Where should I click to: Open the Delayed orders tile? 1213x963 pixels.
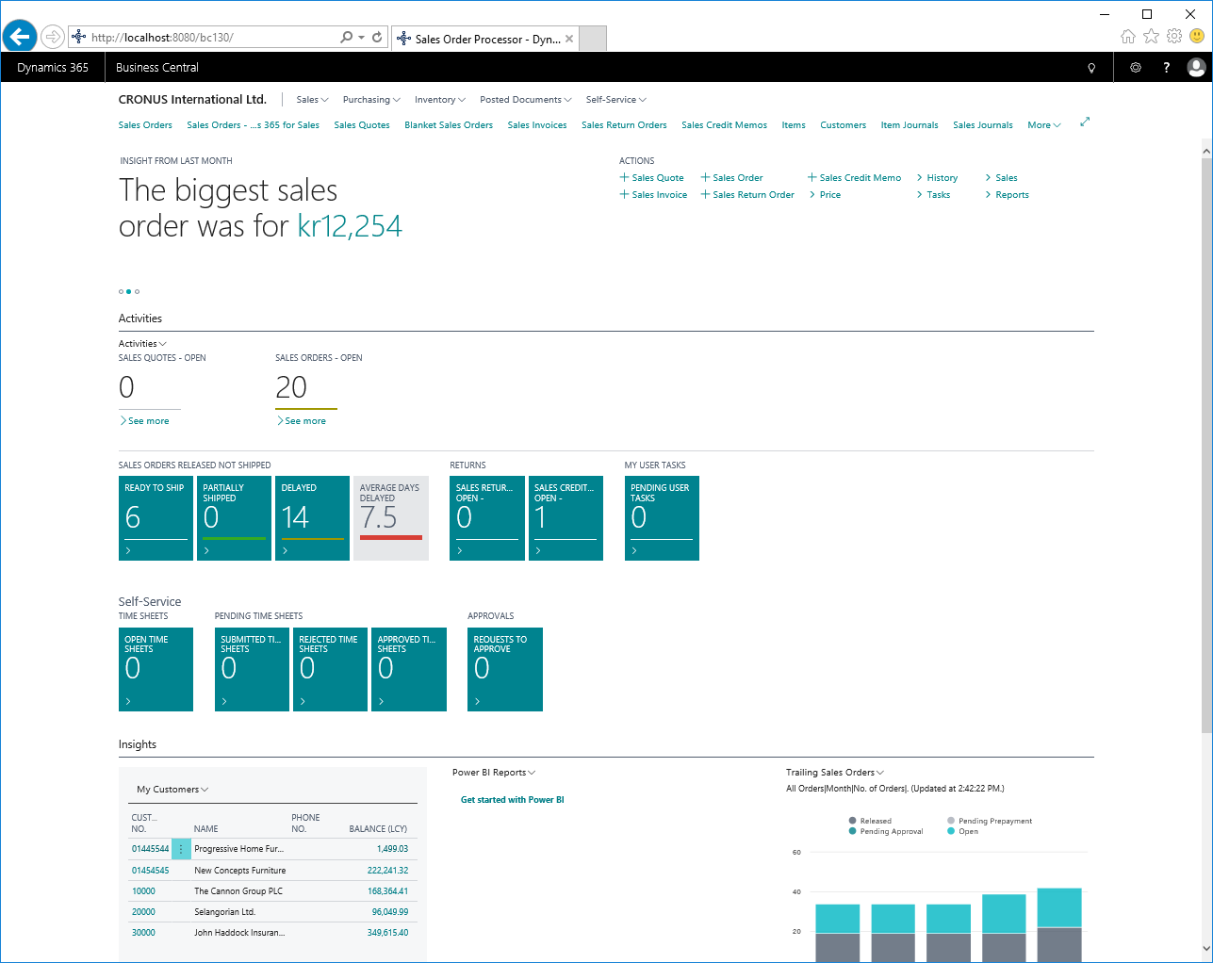coord(313,518)
